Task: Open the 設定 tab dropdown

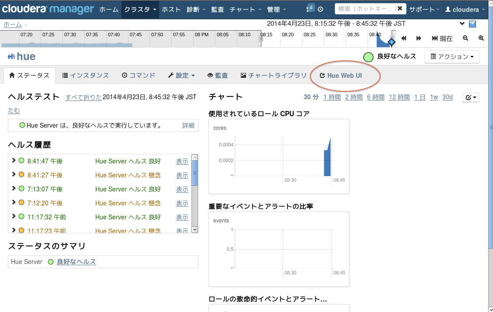Action: [x=181, y=76]
